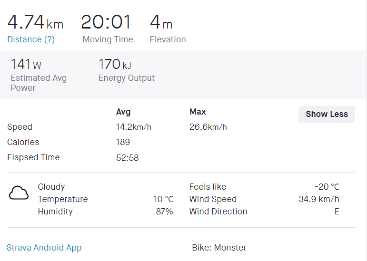Select the 34.9 km/h wind speed value
Image resolution: width=367 pixels, height=261 pixels.
click(318, 199)
